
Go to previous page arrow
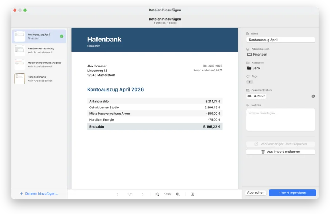pyautogui.click(x=117, y=194)
